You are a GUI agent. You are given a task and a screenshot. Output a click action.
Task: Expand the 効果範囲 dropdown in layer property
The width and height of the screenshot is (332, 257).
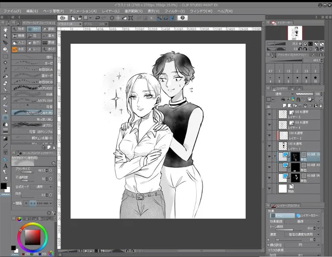(302, 221)
